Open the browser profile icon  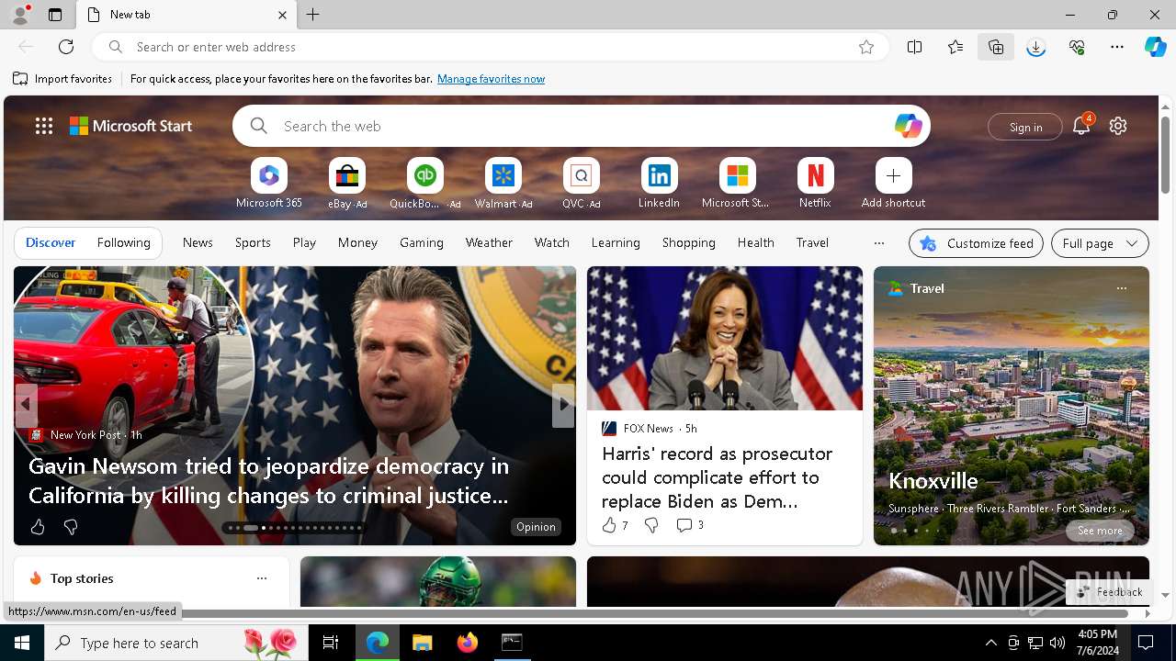point(20,14)
